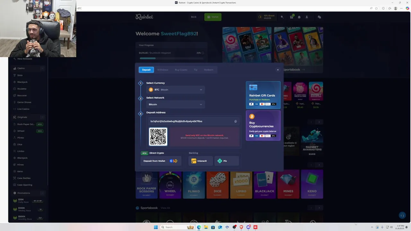Image resolution: width=411 pixels, height=231 pixels.
Task: Open the Buy Crypto tab
Action: point(181,70)
